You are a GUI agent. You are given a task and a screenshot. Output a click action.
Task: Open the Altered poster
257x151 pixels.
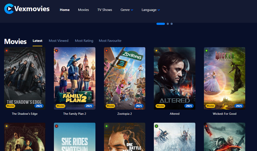point(175,78)
